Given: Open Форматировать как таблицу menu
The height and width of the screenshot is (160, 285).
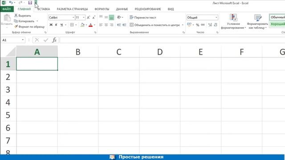Looking at the screenshot, I should click(257, 21).
